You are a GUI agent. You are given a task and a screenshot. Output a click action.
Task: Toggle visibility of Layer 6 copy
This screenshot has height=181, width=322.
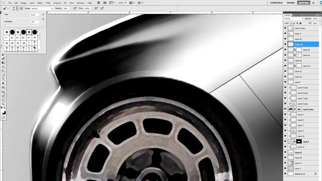click(285, 104)
